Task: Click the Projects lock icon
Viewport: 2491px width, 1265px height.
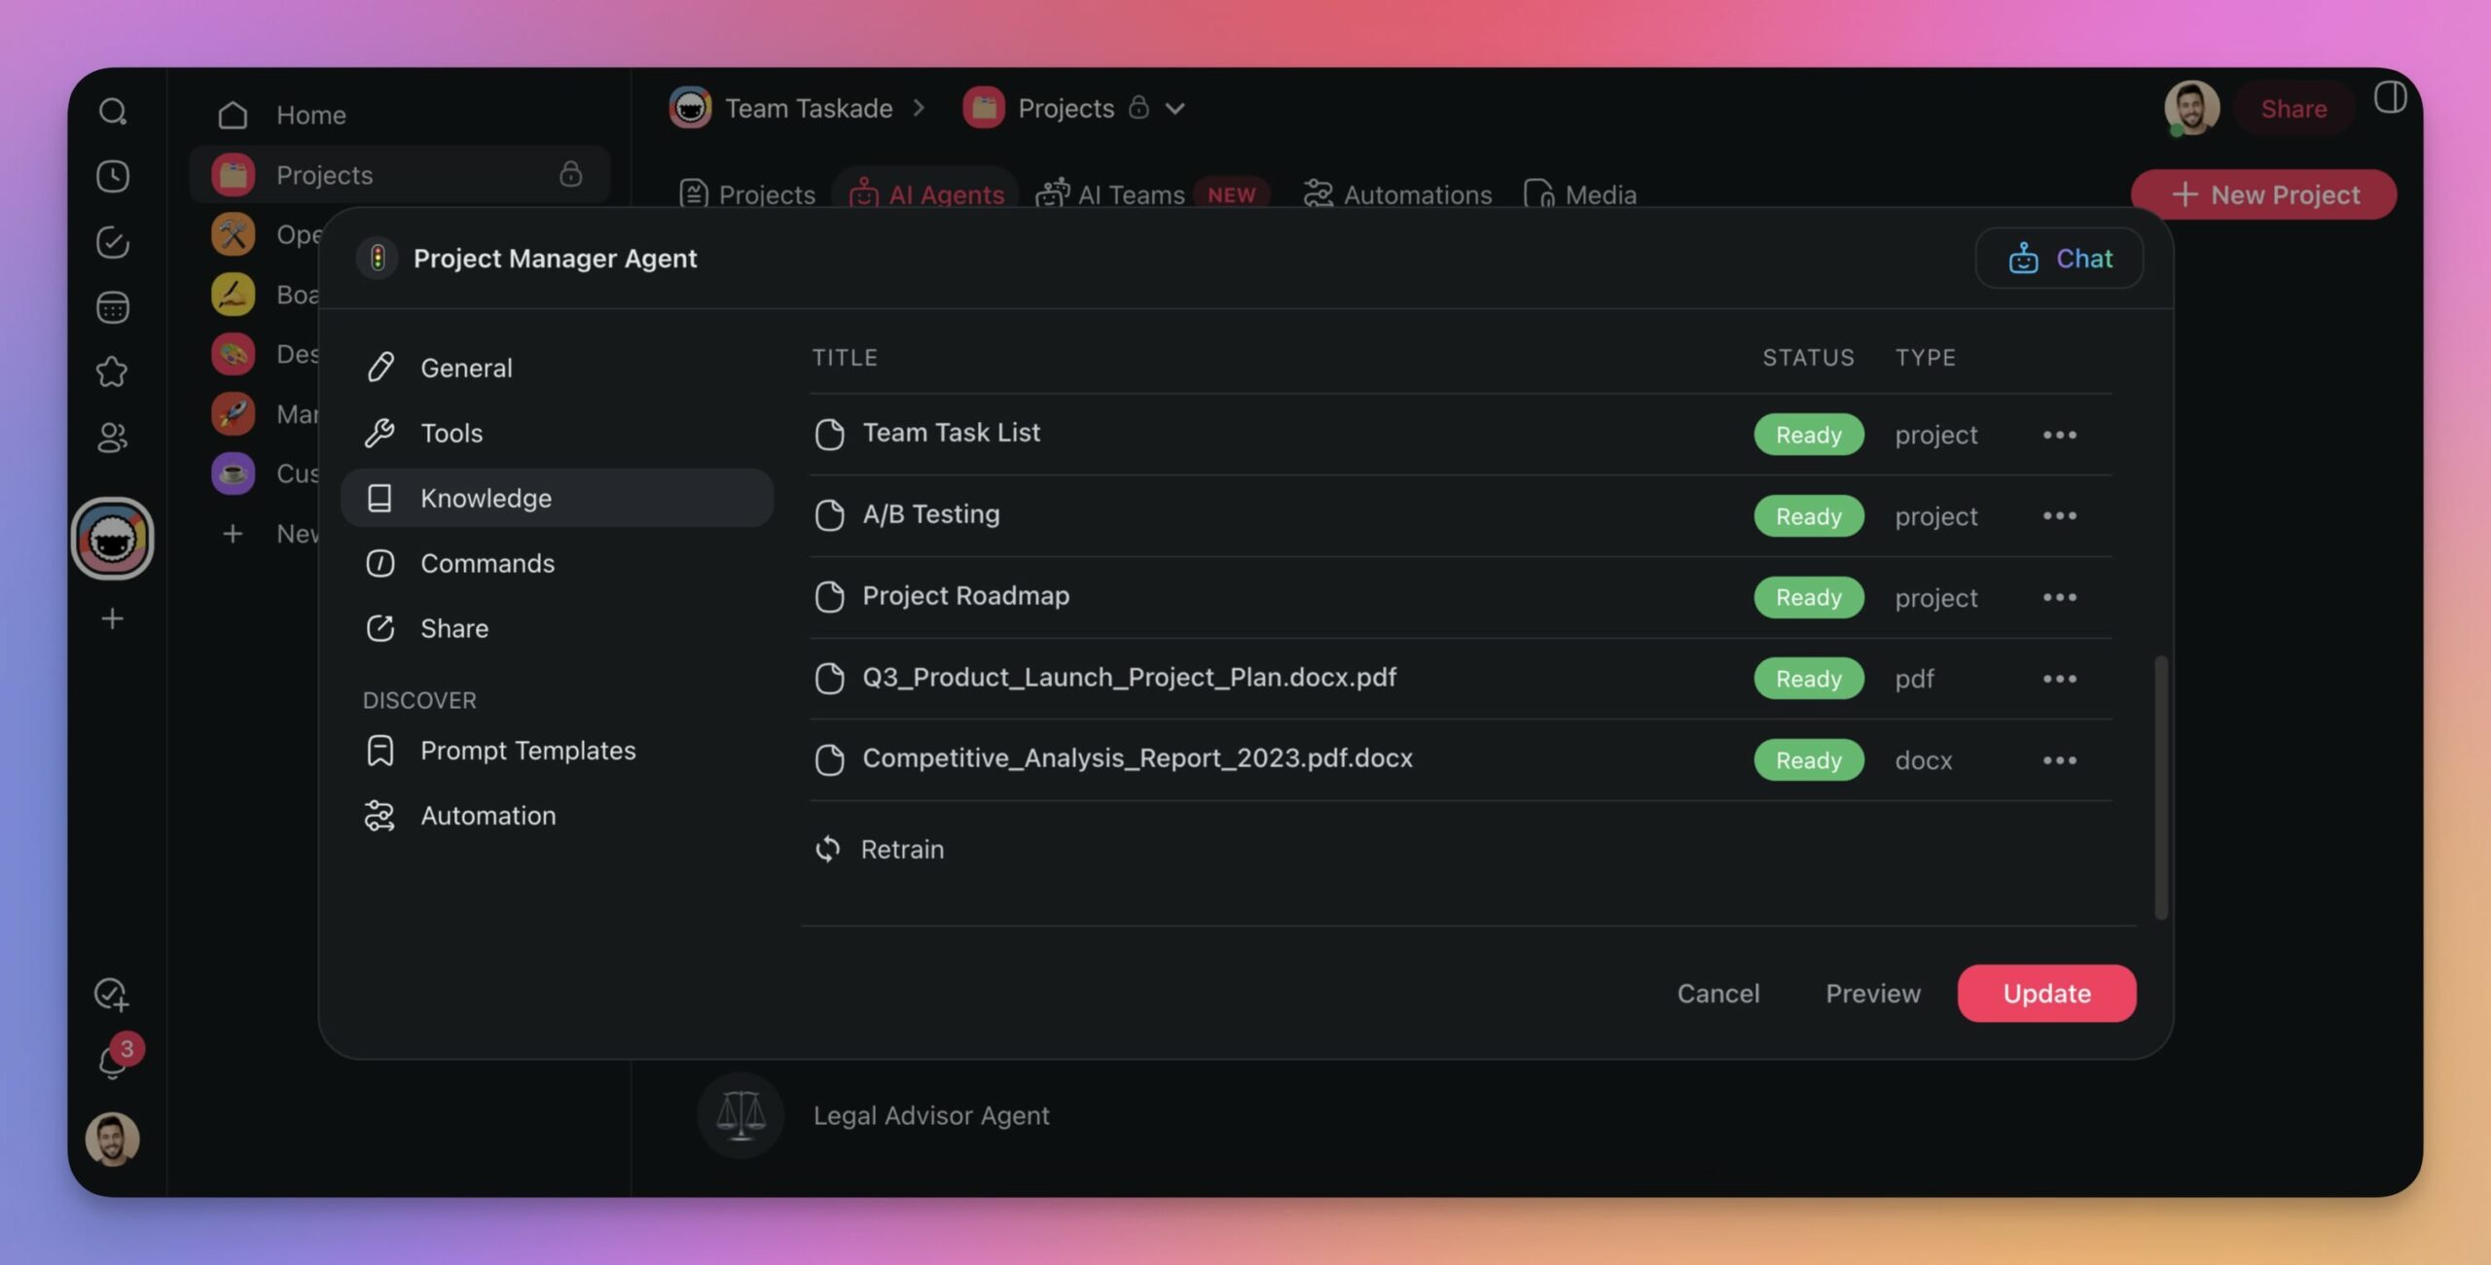Action: pyautogui.click(x=573, y=174)
